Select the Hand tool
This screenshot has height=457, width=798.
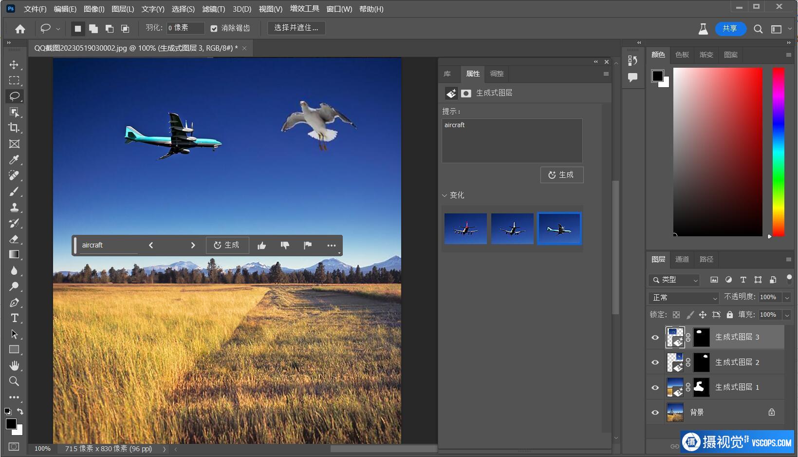pyautogui.click(x=14, y=365)
